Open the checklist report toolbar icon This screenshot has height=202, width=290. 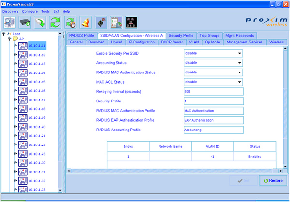pos(116,22)
